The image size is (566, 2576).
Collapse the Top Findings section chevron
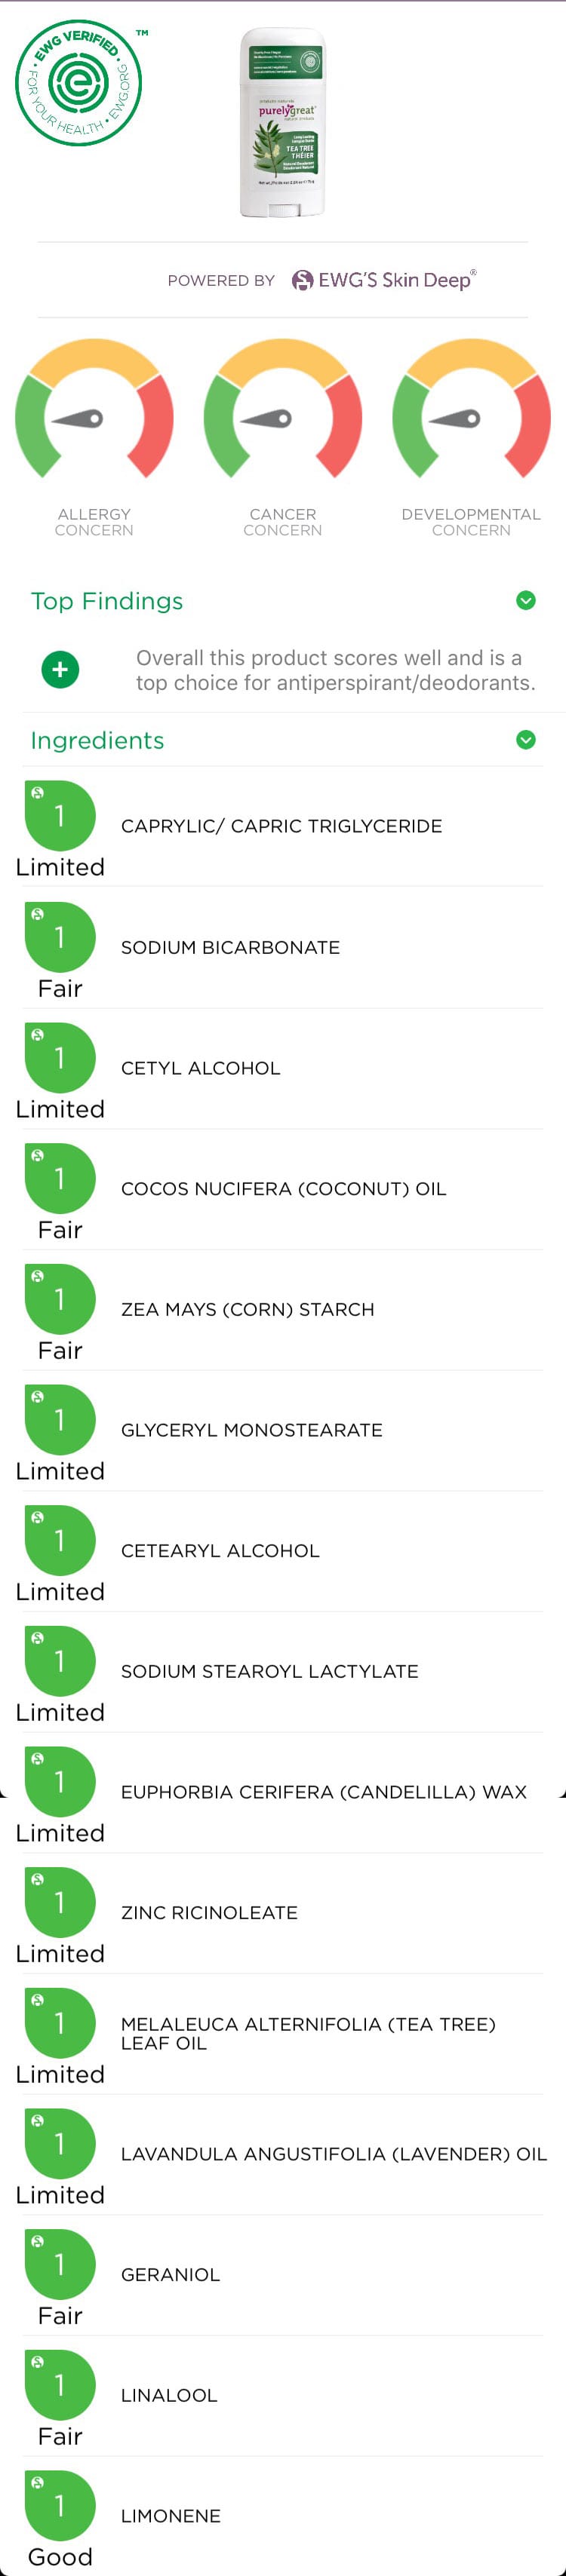point(525,600)
